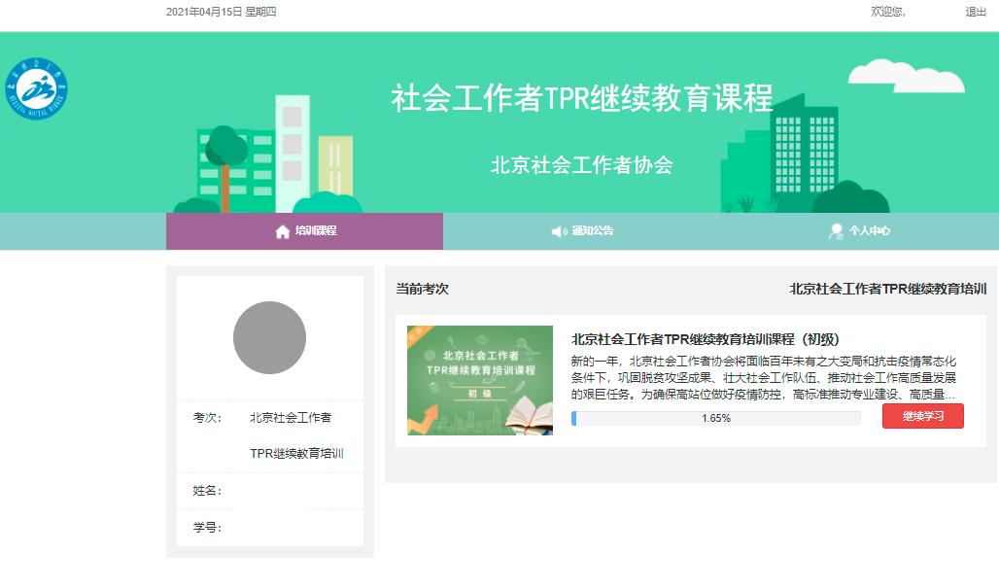Click the speaker icon beside 通知公告

(559, 232)
